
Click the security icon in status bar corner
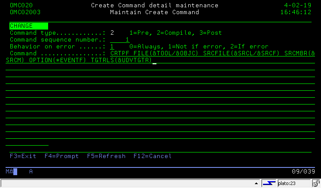316,183
